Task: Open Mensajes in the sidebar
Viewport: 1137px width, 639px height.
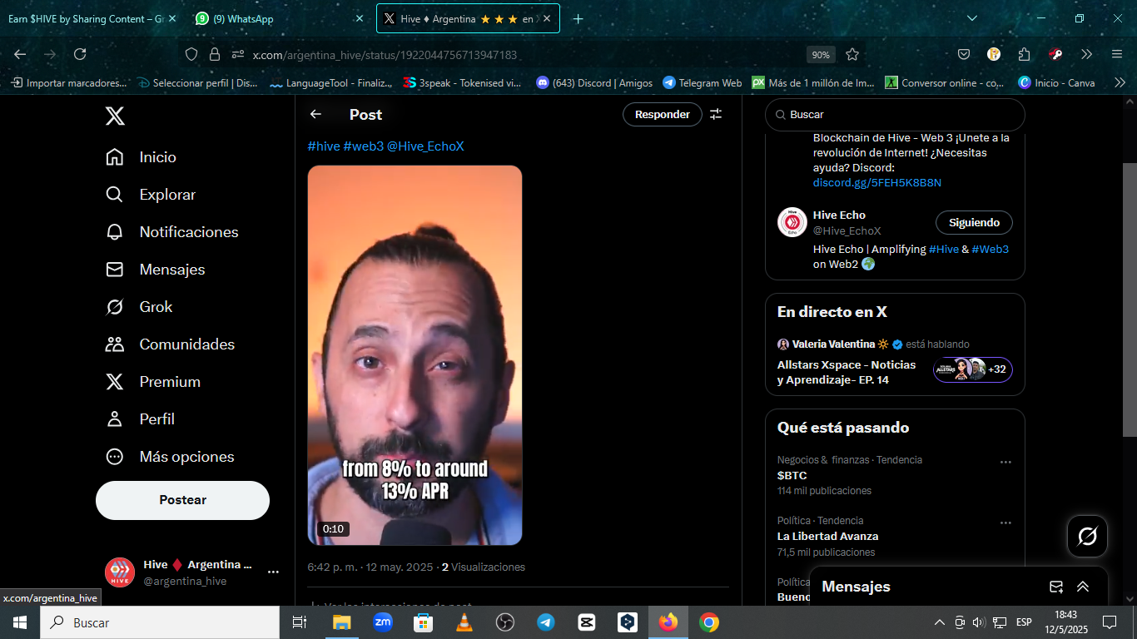Action: [156, 270]
